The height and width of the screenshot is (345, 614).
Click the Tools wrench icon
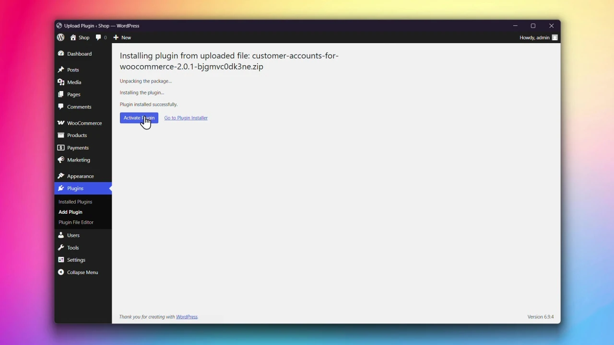[x=61, y=248]
